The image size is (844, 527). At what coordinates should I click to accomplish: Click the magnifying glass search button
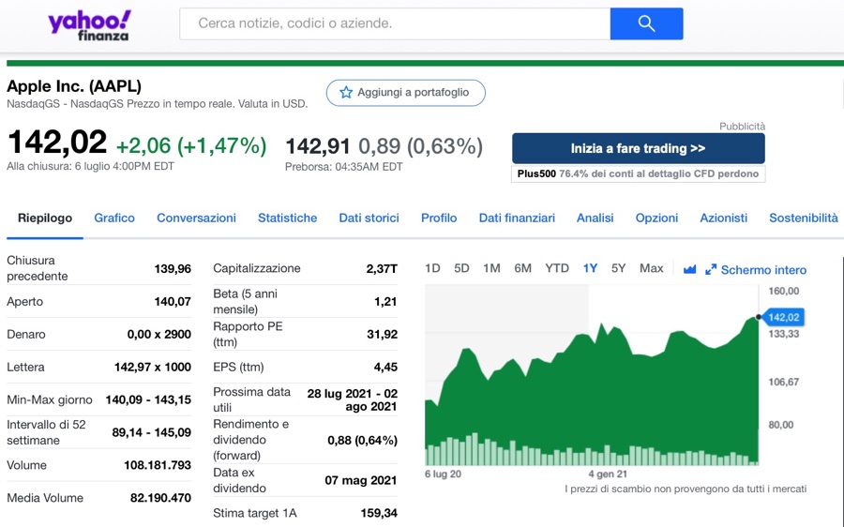pyautogui.click(x=646, y=23)
